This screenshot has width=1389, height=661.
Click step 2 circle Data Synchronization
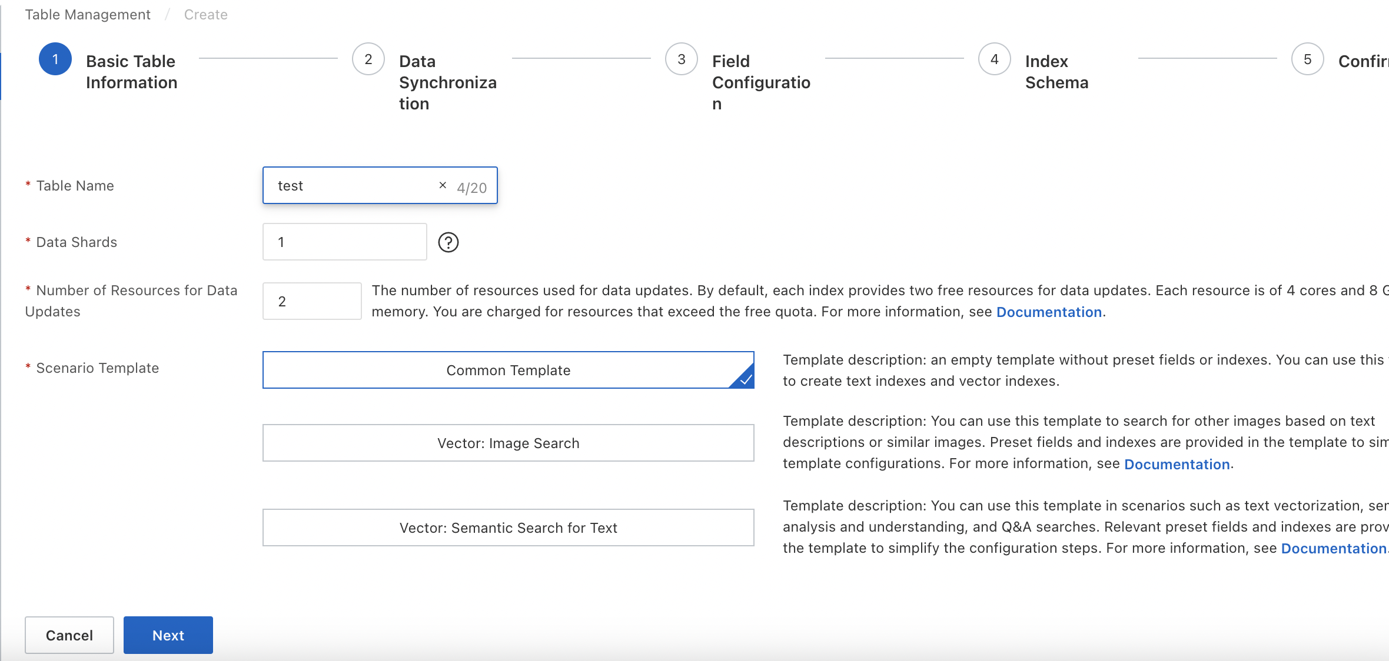coord(368,59)
